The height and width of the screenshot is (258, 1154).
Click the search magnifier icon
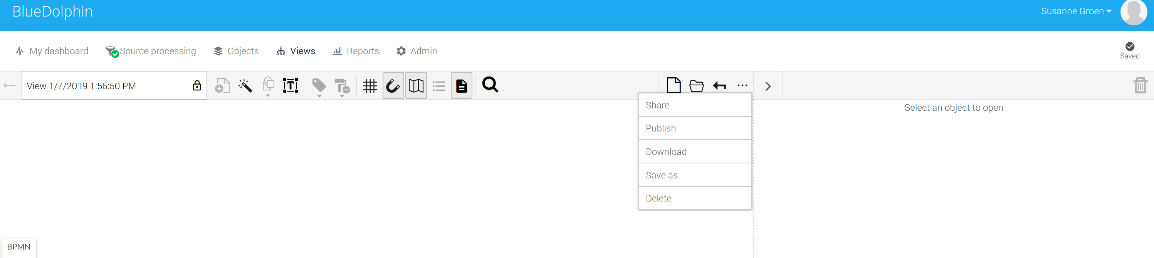(490, 85)
